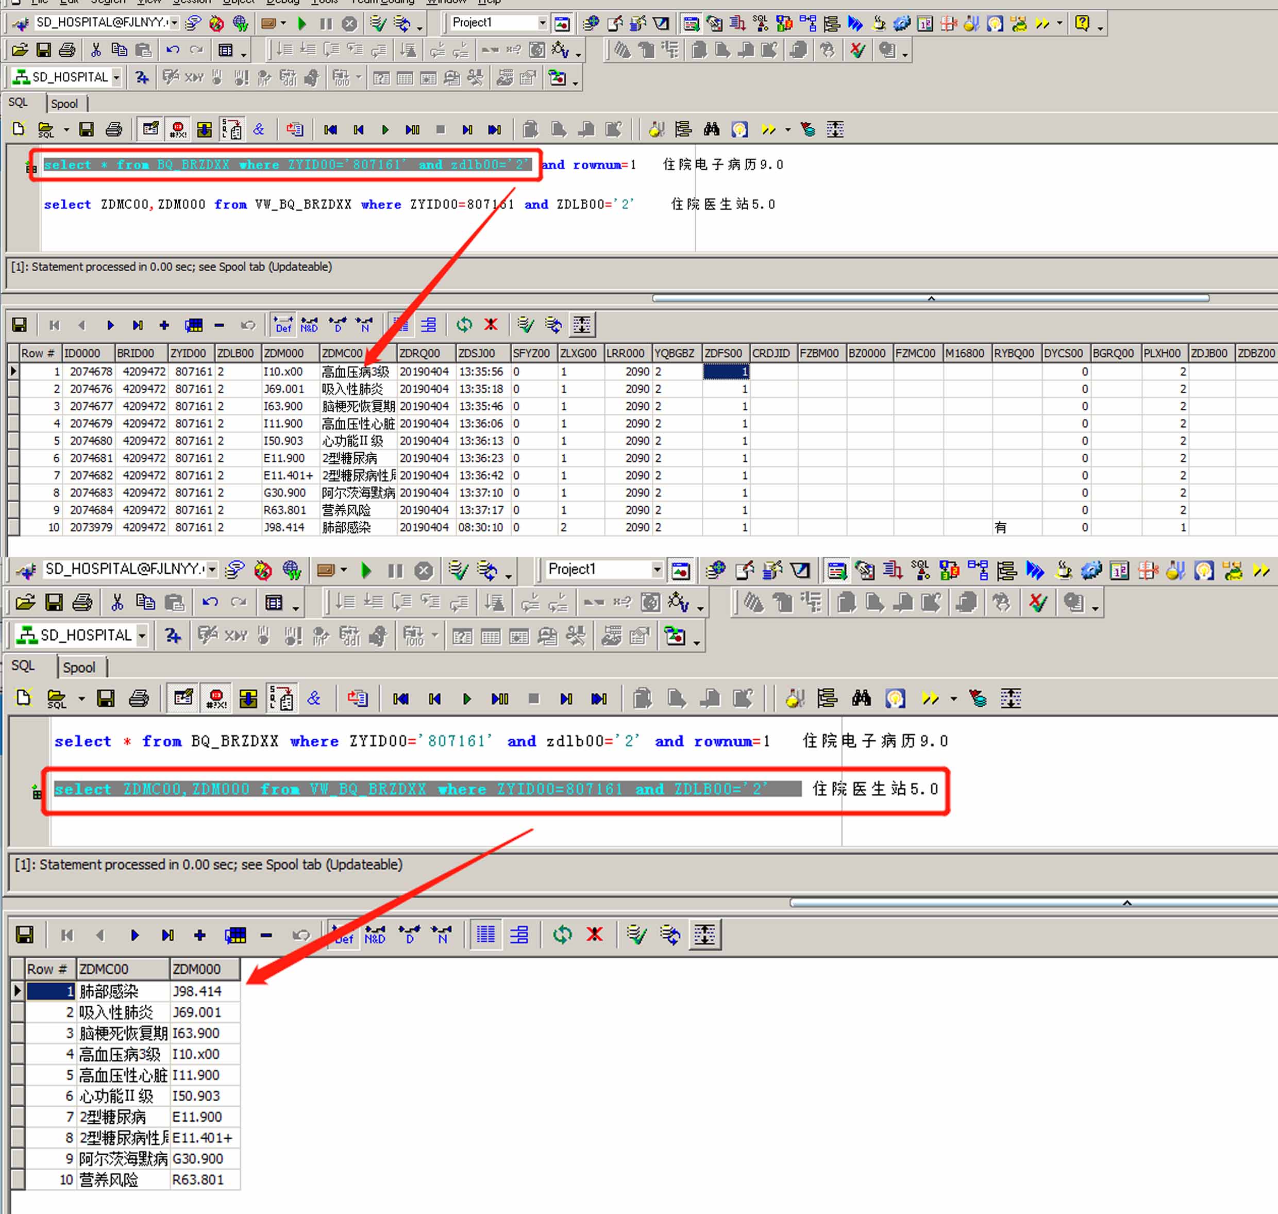Click red X cancel icon above two-column grid
The height and width of the screenshot is (1214, 1278).
594,935
